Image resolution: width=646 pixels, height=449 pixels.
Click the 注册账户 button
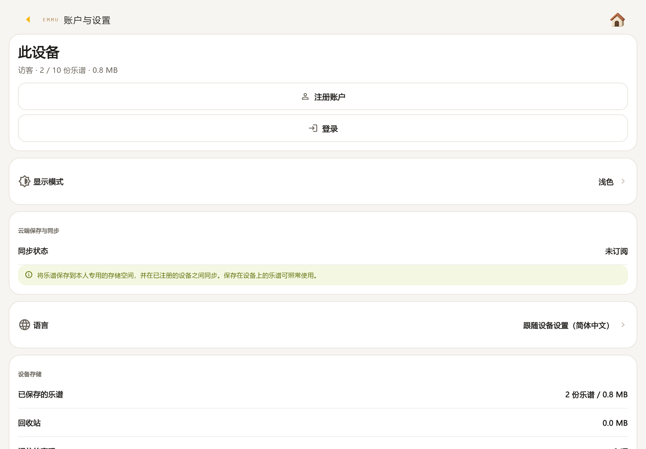(x=323, y=96)
